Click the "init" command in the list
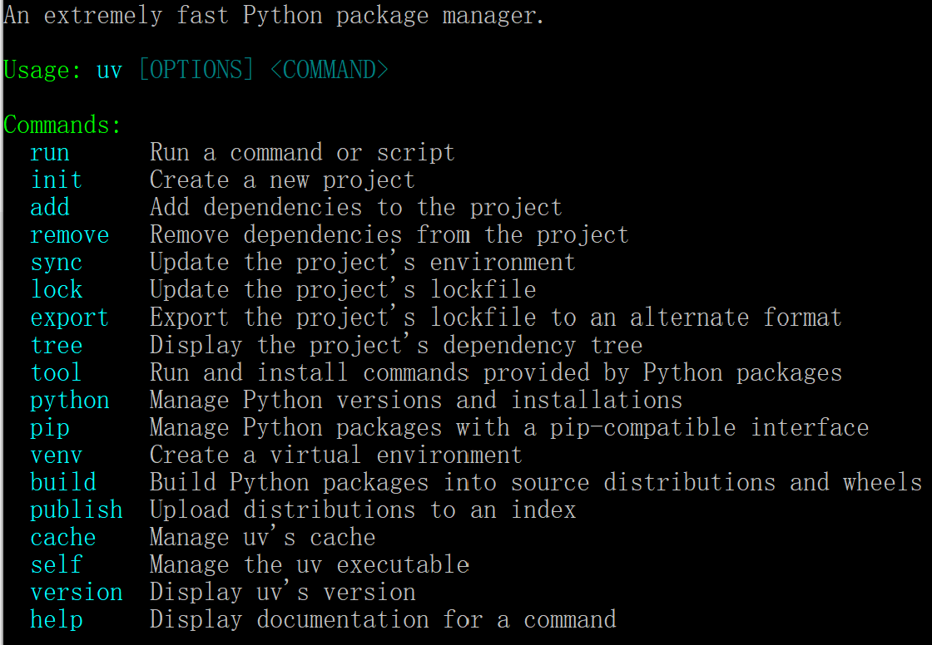932x645 pixels. tap(57, 180)
